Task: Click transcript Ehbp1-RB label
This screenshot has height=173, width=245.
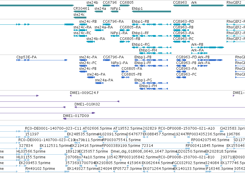Action: click(140, 21)
